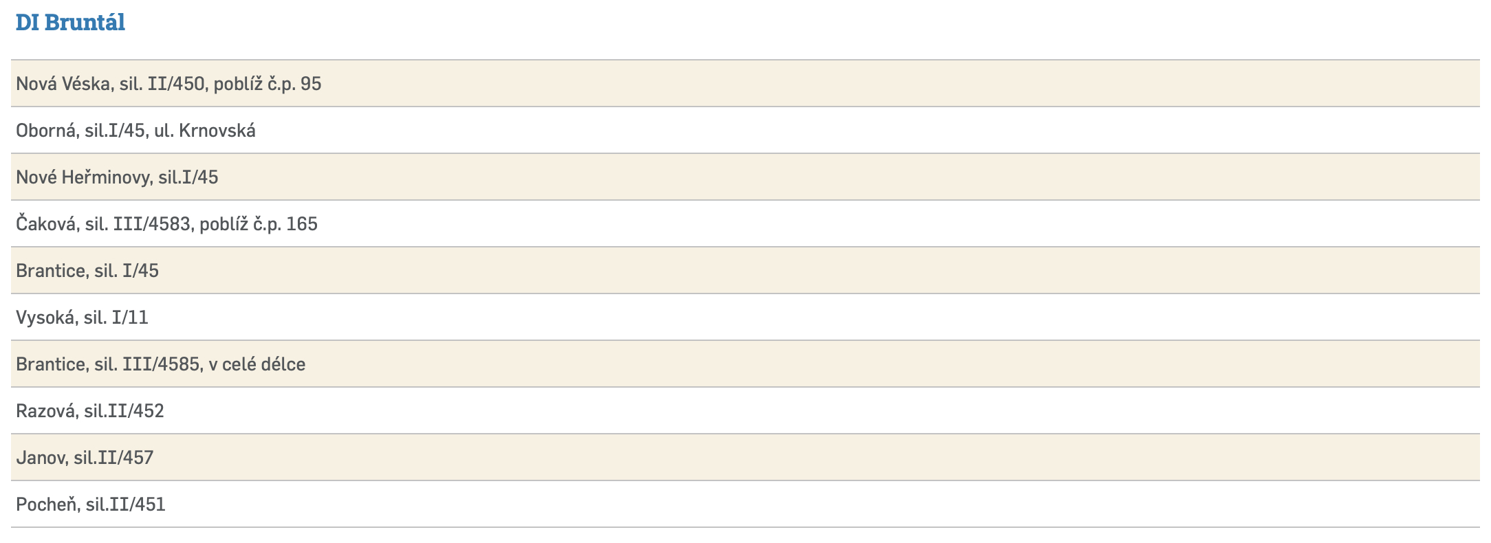Click the DI Bruntál heading
The width and height of the screenshot is (1491, 543).
coord(70,23)
